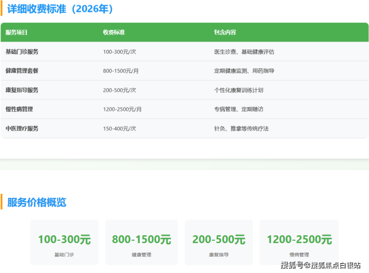Click the '800-1500元/月' price cell

click(121, 71)
